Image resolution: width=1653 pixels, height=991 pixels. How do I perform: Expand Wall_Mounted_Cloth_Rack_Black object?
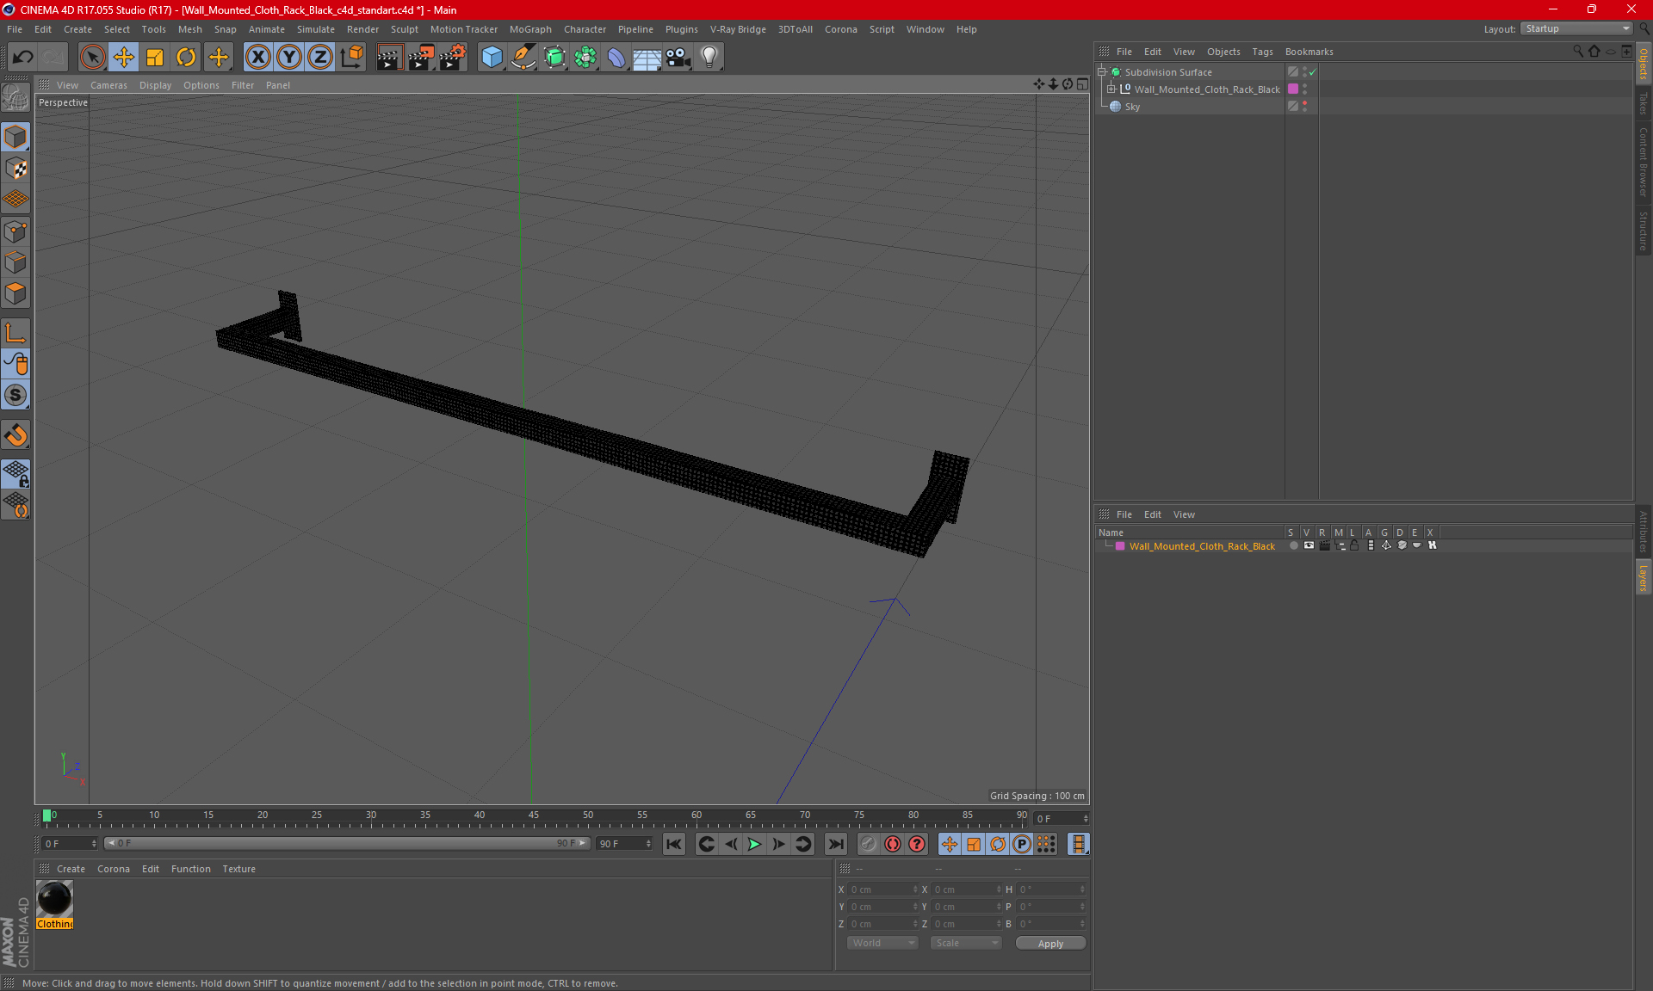(1111, 89)
